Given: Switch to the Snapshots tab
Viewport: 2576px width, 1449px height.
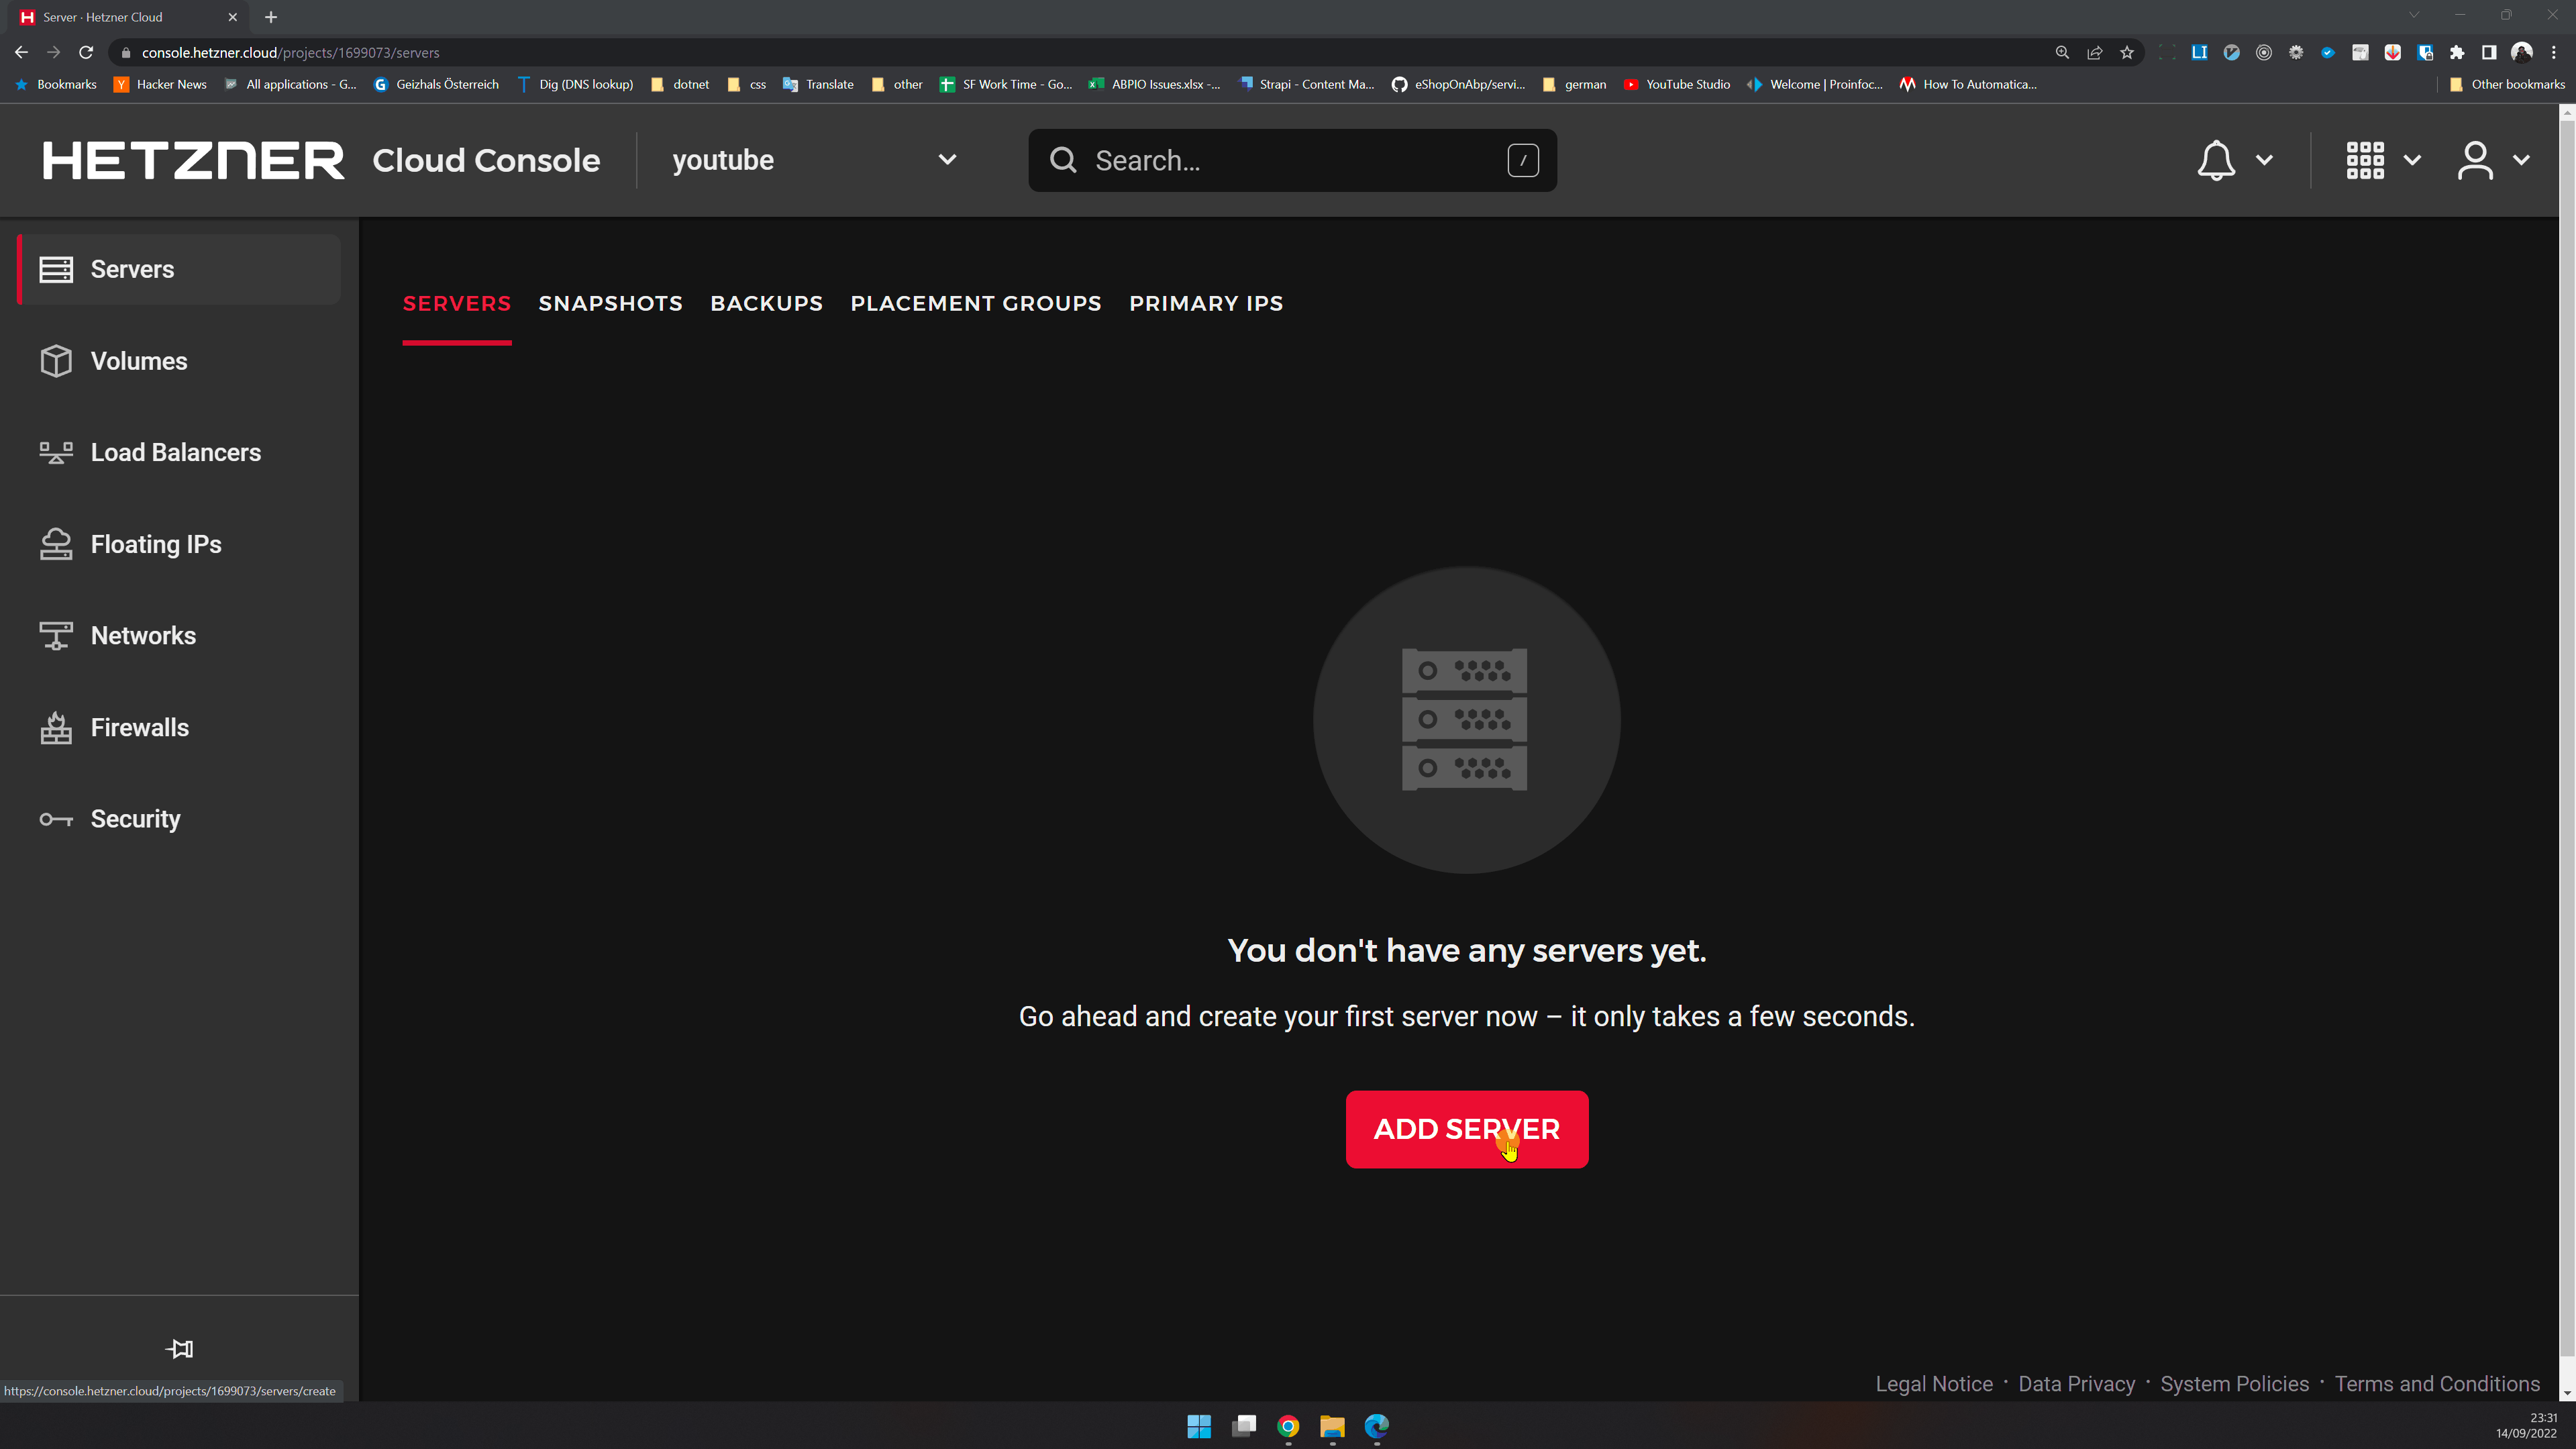Looking at the screenshot, I should pyautogui.click(x=610, y=303).
